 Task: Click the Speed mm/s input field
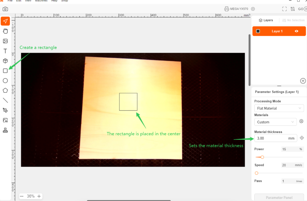(x=292, y=165)
